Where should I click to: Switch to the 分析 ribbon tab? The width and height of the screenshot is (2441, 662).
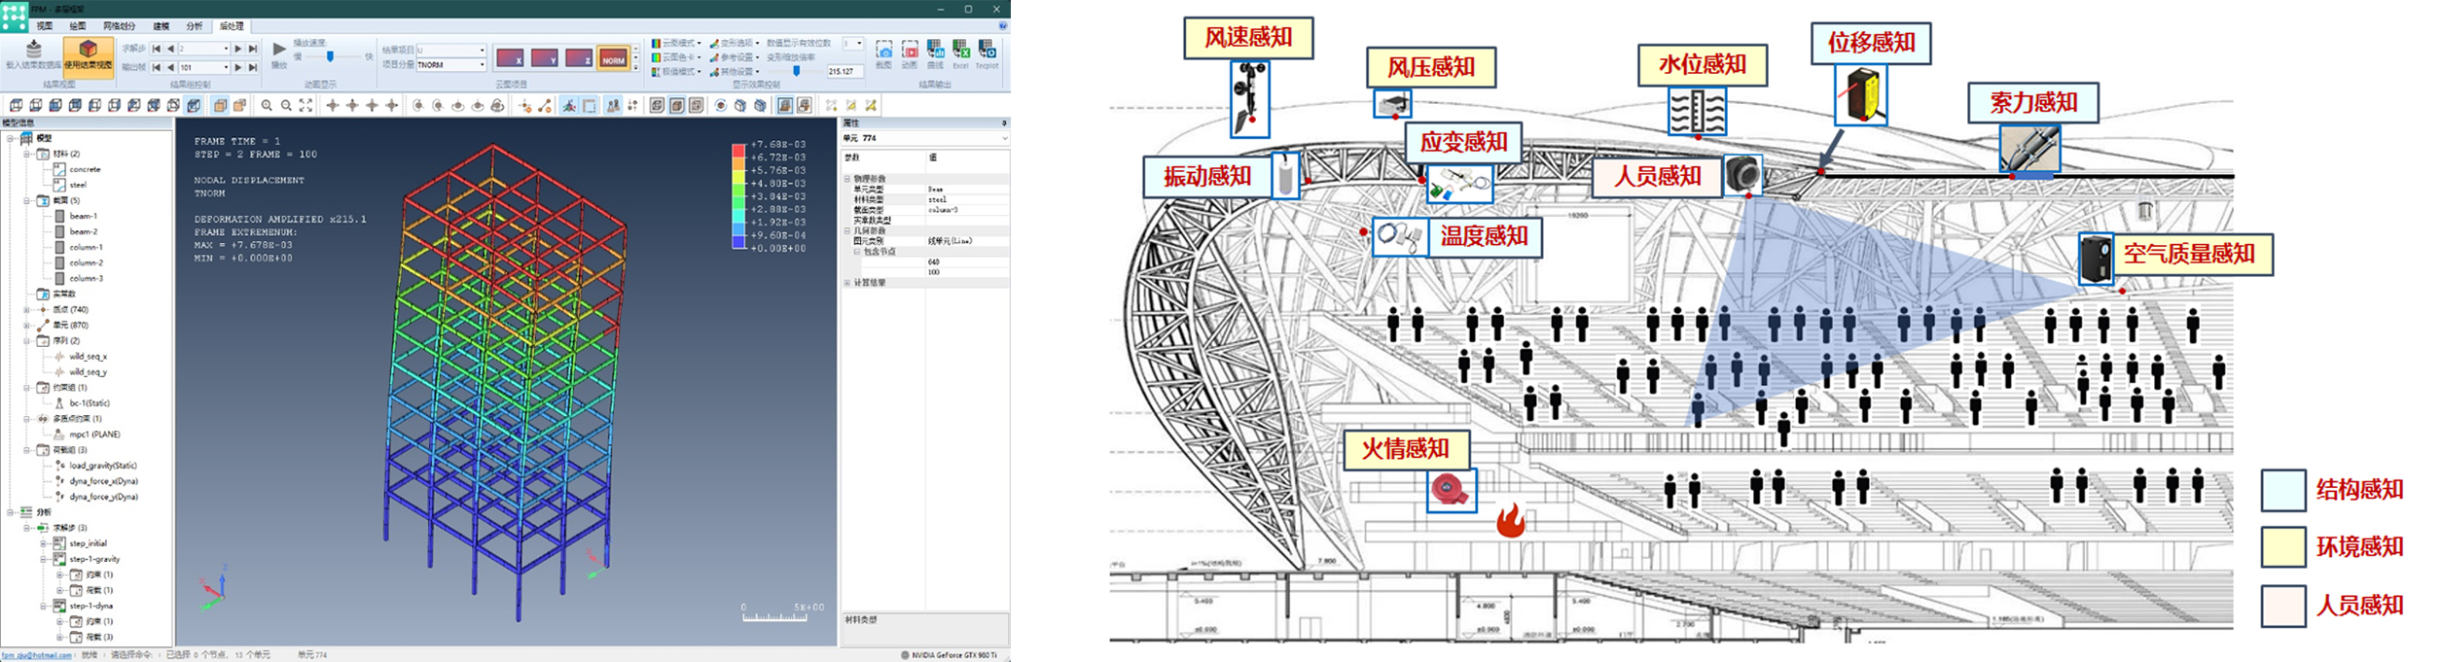pos(195,26)
